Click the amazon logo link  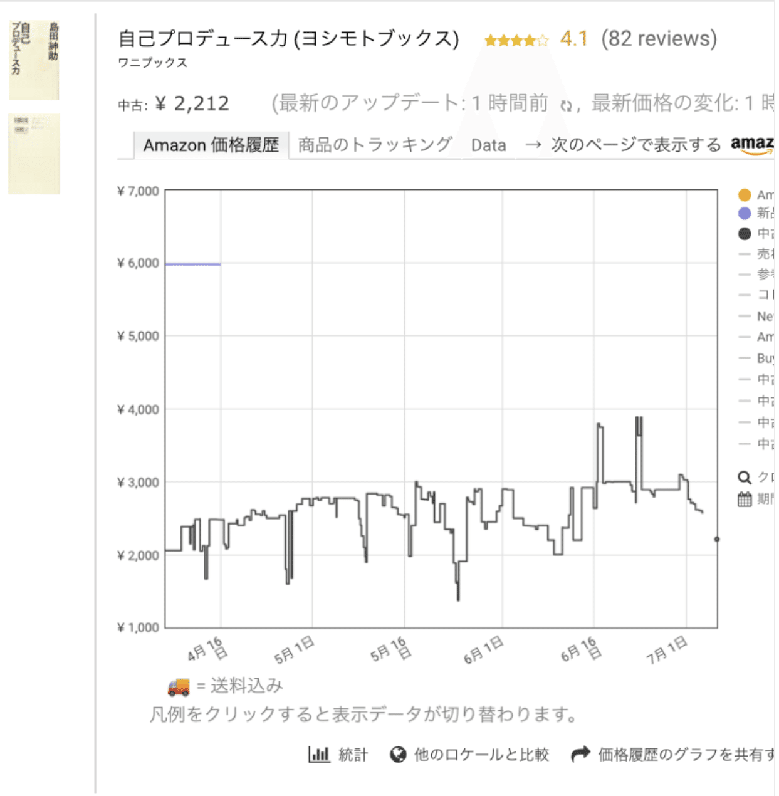coord(753,145)
